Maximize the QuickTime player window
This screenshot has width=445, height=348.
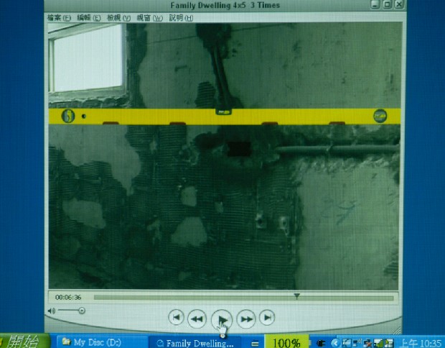point(387,5)
